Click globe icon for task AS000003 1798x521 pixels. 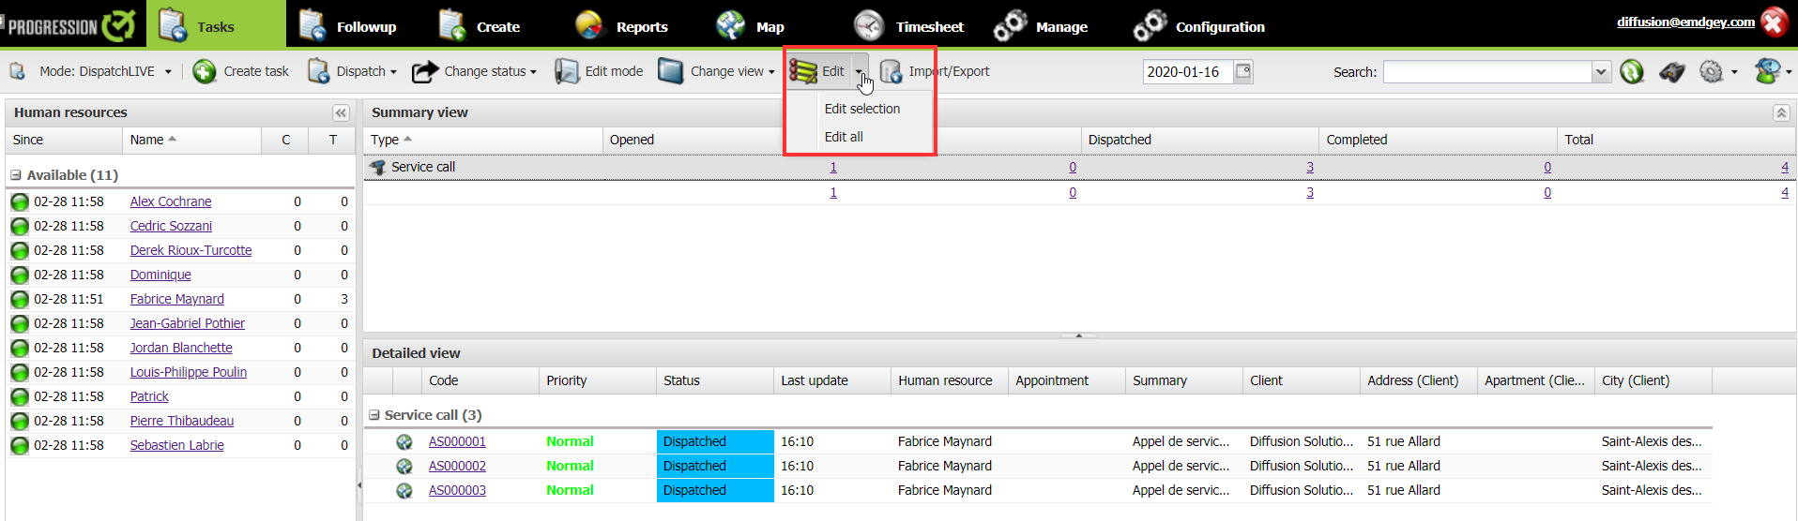point(404,491)
